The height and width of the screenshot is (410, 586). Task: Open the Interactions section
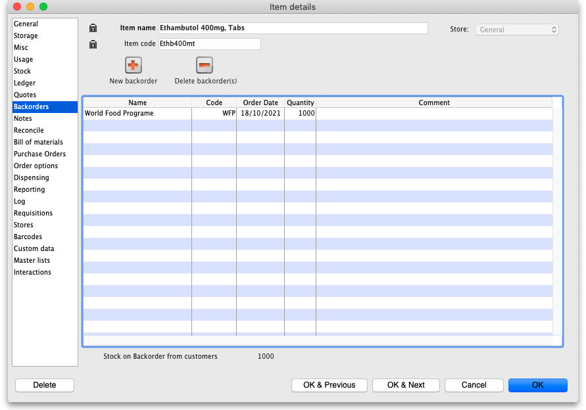click(x=32, y=272)
